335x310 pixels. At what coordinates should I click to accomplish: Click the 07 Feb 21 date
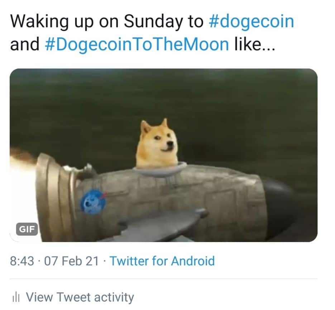[x=71, y=261]
